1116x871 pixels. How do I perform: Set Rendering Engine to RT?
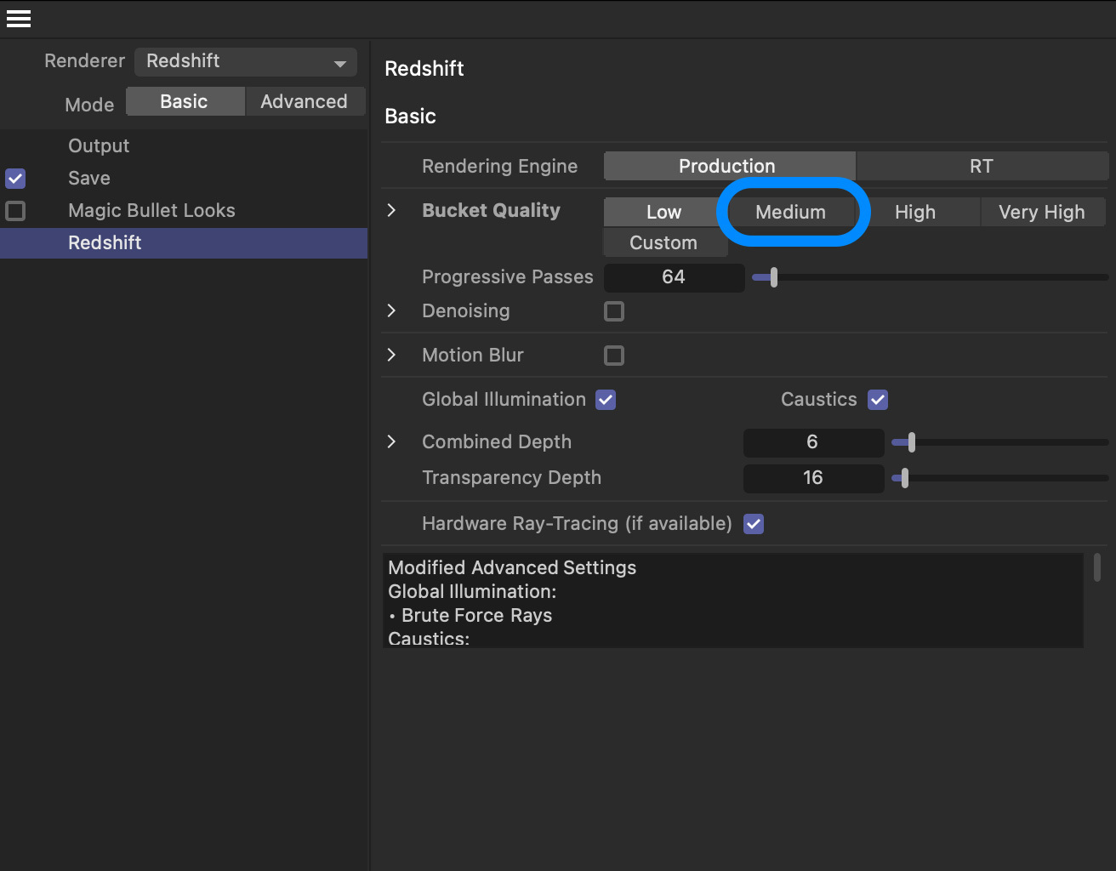coord(982,166)
